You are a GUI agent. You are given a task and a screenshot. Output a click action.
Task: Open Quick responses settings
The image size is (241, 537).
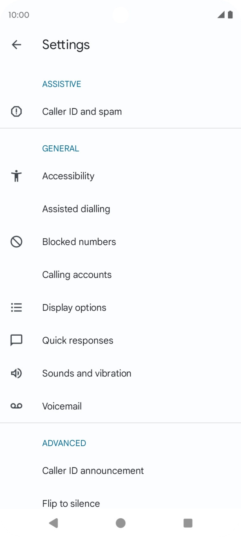[x=78, y=340]
